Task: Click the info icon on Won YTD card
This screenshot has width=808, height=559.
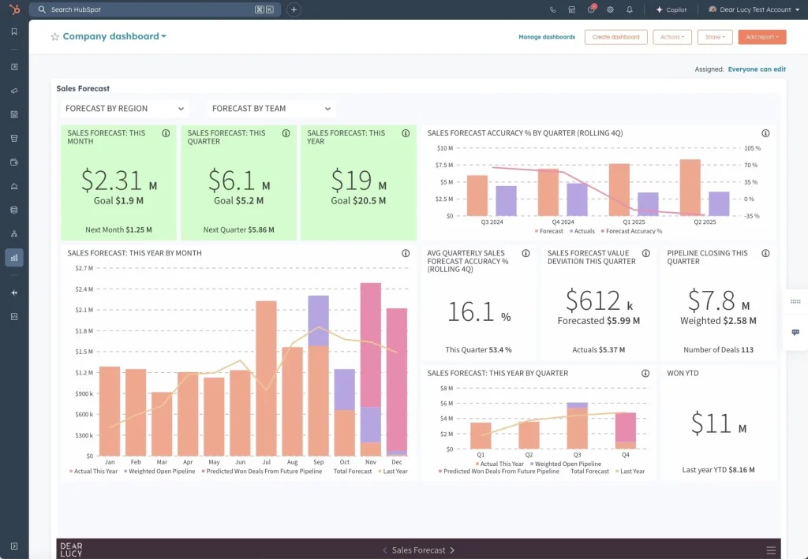Action: tap(765, 373)
